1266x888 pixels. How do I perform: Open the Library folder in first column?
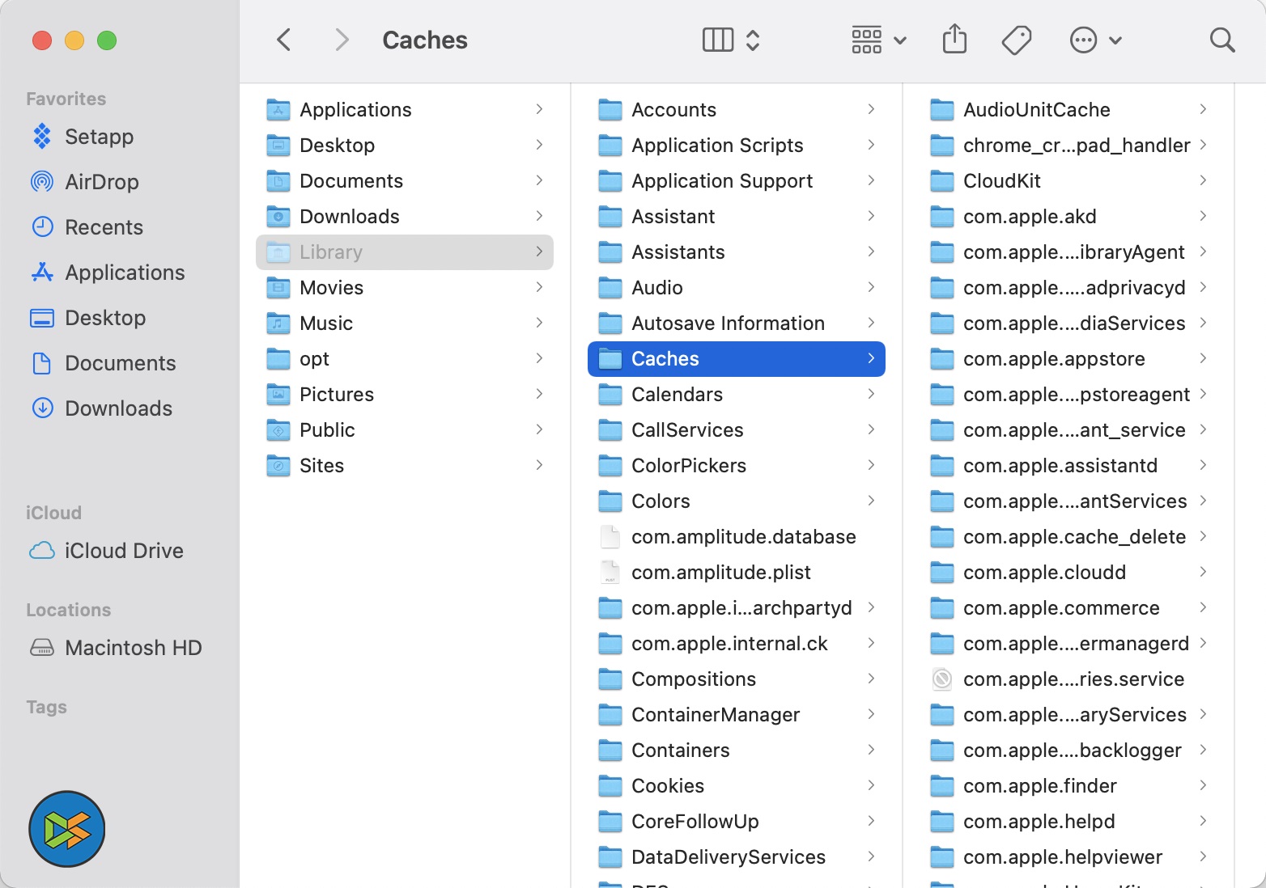(x=330, y=252)
